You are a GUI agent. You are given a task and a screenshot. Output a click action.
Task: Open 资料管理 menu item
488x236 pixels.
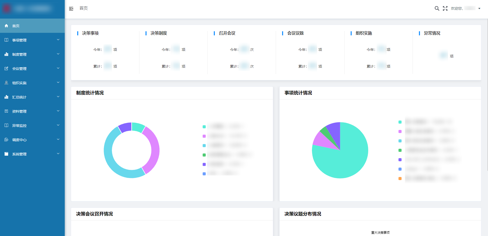coord(32,111)
